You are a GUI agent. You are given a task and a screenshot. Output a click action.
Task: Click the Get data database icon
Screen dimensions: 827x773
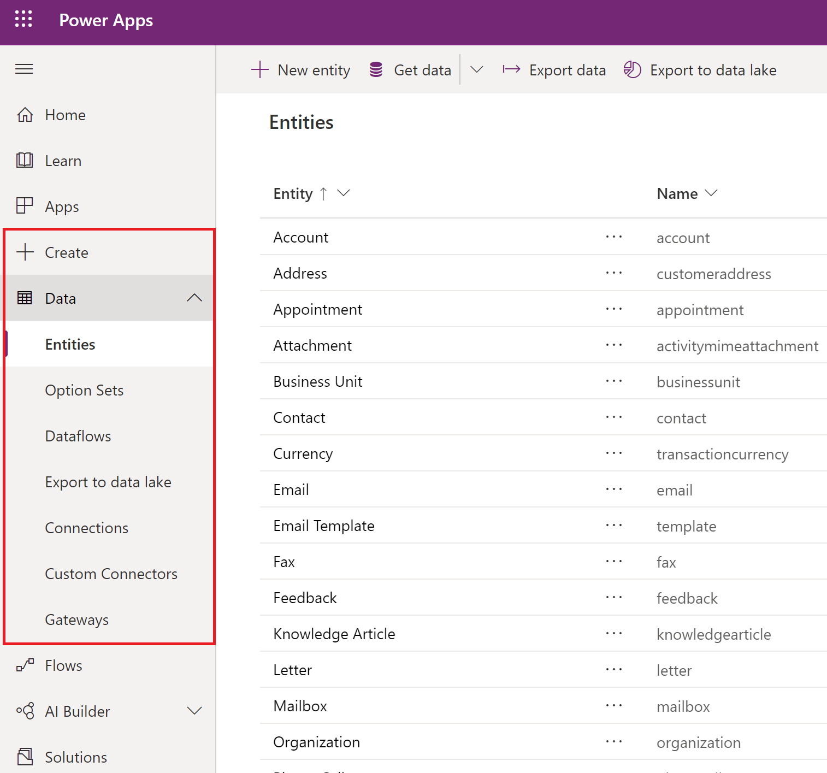click(x=376, y=69)
